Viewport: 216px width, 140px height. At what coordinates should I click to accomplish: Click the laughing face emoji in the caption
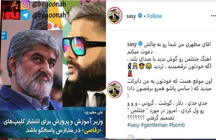(149, 66)
